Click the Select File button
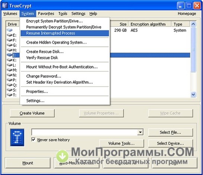 pos(170,132)
